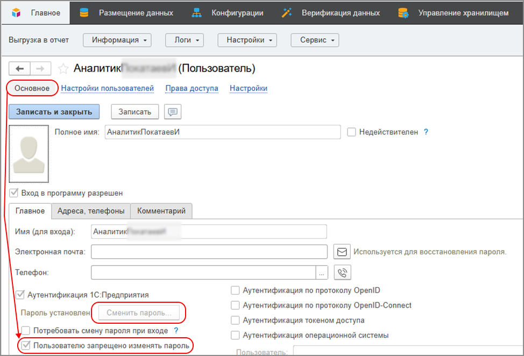
Task: Toggle the Недействителен checkbox
Action: click(352, 132)
